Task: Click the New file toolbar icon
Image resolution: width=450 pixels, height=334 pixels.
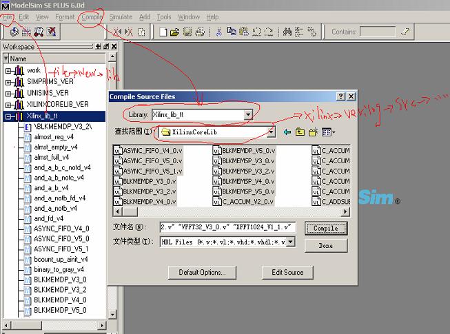Action: point(163,32)
